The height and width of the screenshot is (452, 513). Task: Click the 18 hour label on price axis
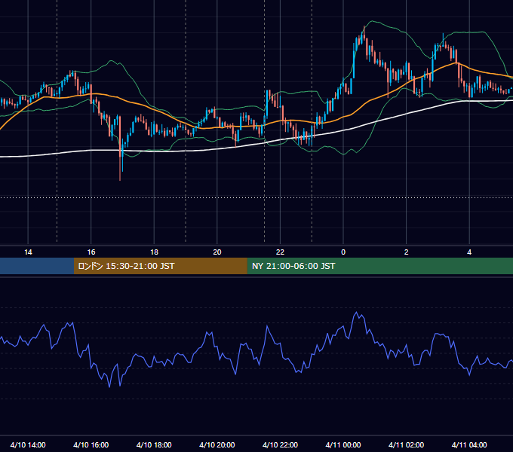154,252
